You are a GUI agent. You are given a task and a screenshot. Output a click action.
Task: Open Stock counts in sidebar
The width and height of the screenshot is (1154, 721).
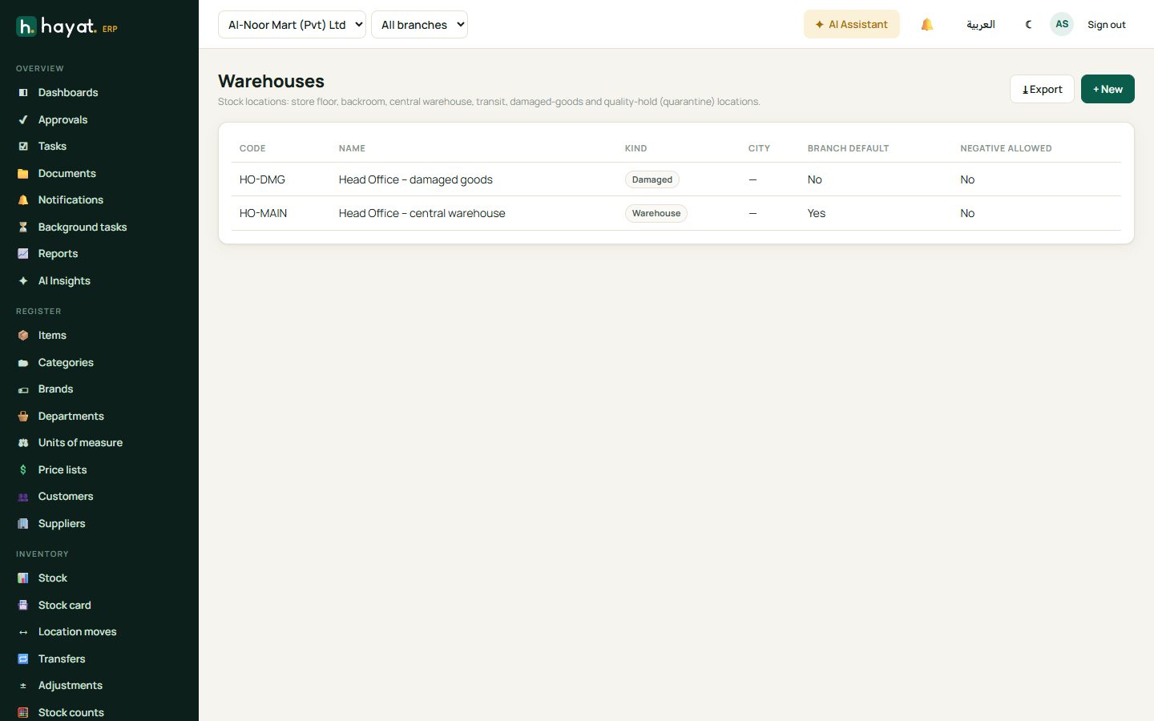[71, 712]
